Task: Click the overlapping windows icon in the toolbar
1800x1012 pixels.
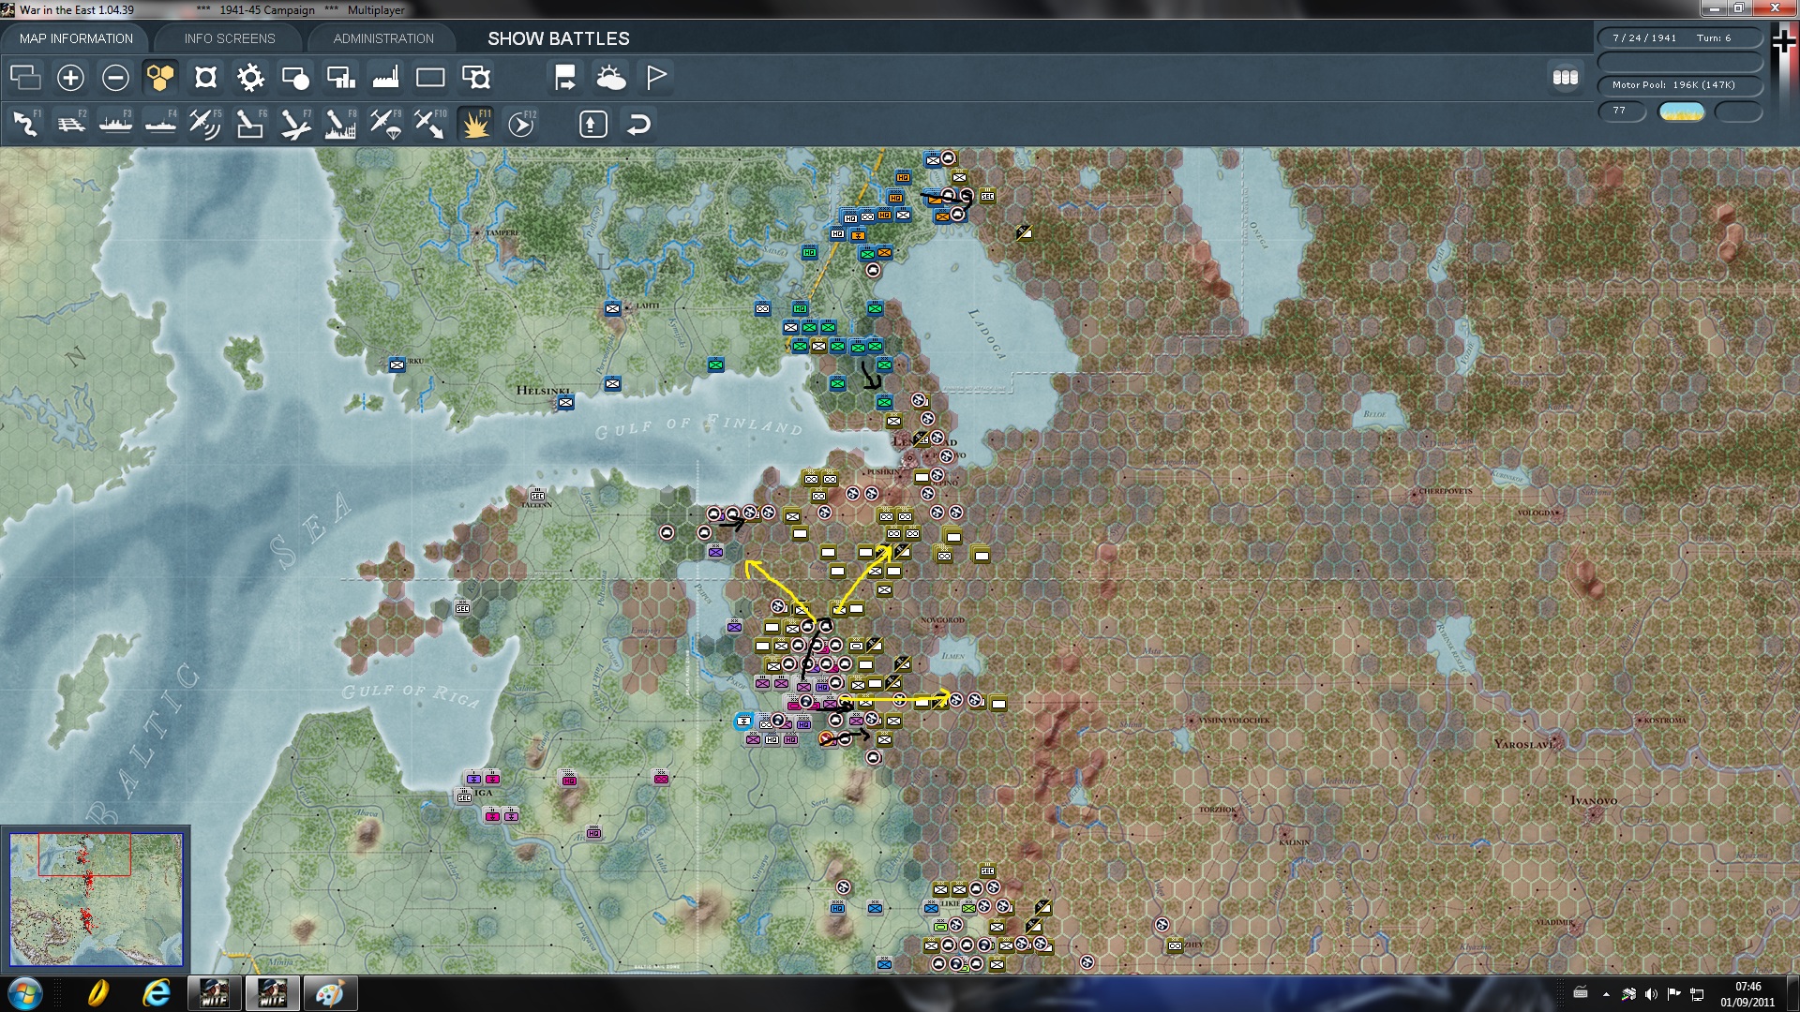Action: point(25,78)
